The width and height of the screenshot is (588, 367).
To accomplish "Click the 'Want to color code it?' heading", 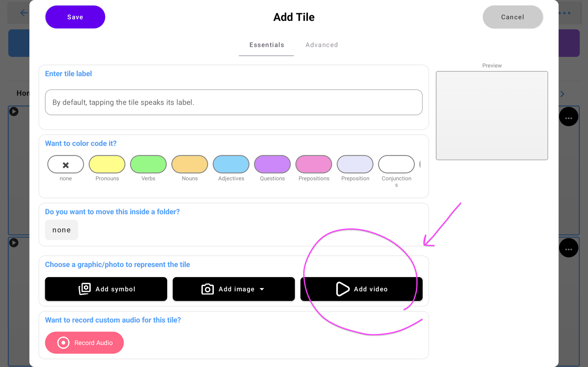I will [80, 143].
